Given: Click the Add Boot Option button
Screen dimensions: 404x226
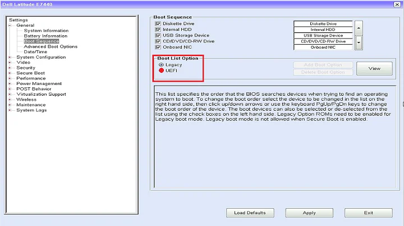Looking at the screenshot, I should pos(323,65).
